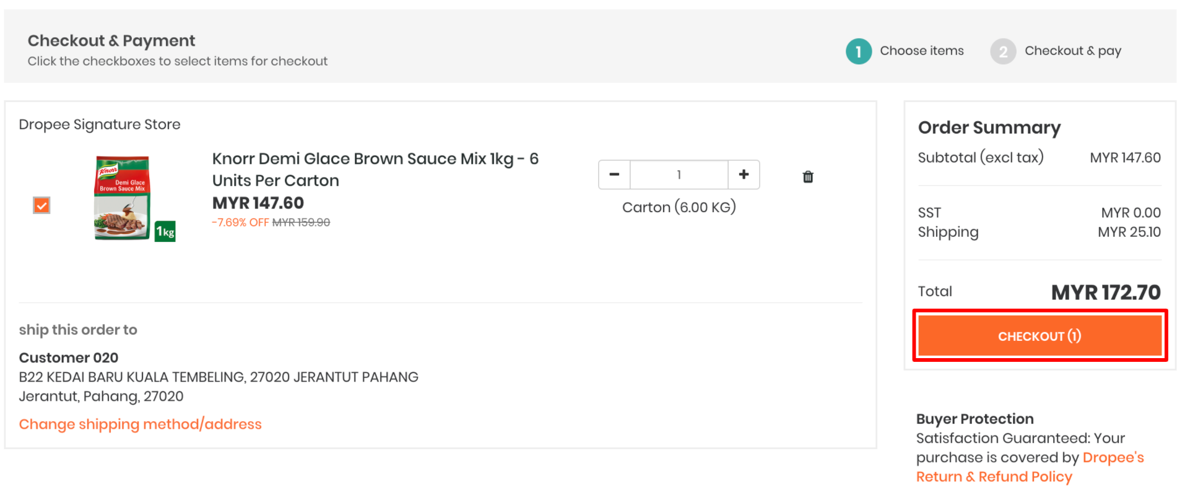Click the Customer 020 shipping name
Viewport: 1185px width, 501px height.
69,358
